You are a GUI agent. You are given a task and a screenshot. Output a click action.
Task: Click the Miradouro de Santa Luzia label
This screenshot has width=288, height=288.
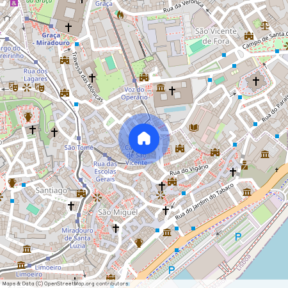(77, 238)
